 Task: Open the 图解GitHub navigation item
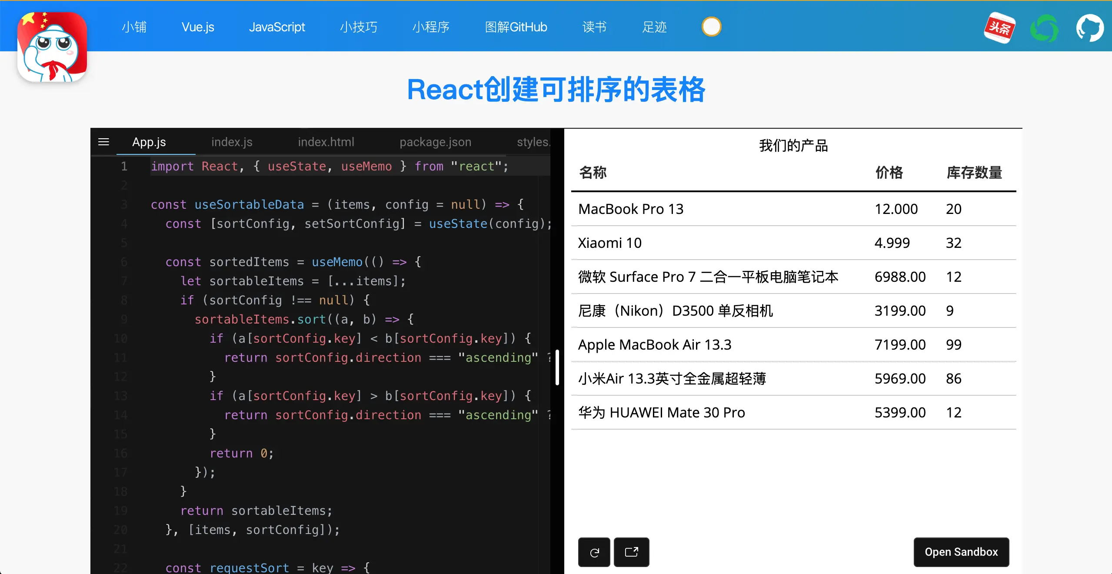(516, 27)
